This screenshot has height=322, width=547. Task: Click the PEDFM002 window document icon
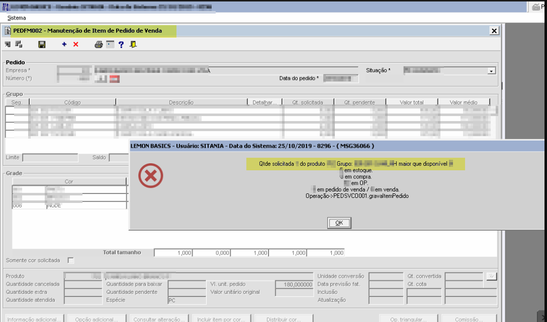8,31
